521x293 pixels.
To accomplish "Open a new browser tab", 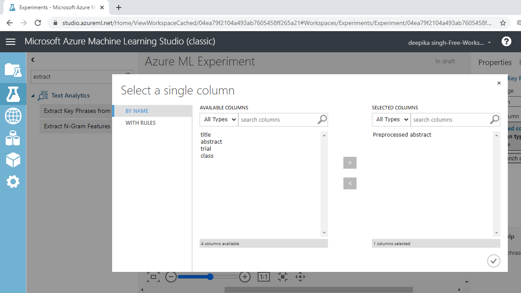I will point(119,7).
